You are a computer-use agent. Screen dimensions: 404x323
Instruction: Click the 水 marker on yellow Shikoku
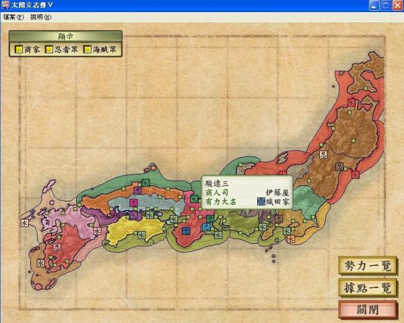tap(142, 235)
